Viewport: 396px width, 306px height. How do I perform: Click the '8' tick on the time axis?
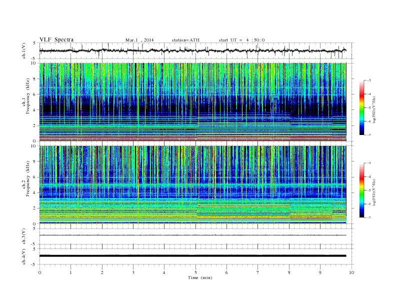coord(289,272)
